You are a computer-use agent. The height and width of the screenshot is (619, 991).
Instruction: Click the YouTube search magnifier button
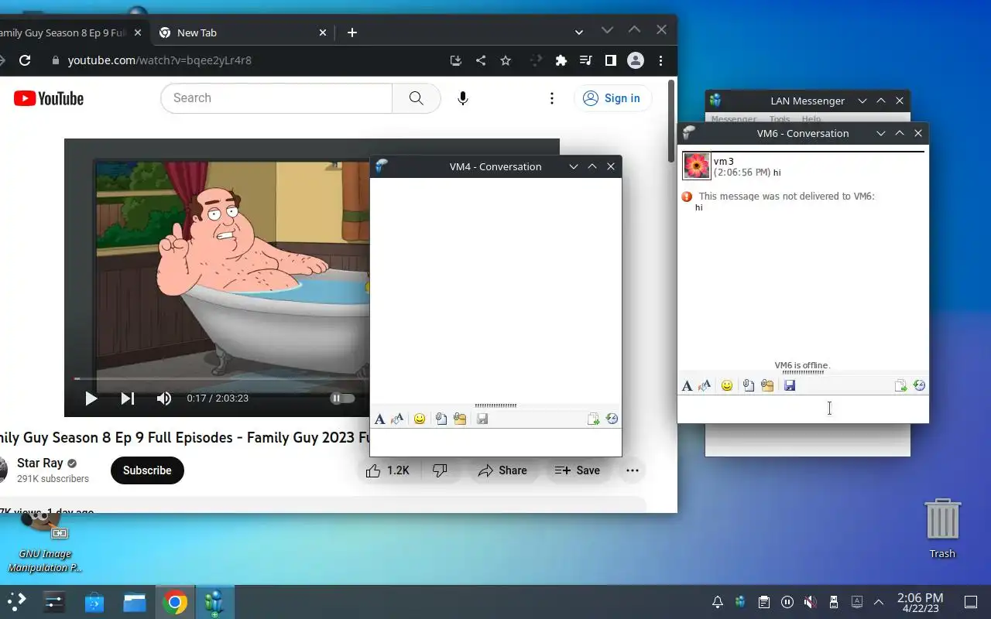coord(417,98)
